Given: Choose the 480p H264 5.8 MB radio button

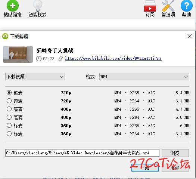Looking at the screenshot, I should pos(9,117).
